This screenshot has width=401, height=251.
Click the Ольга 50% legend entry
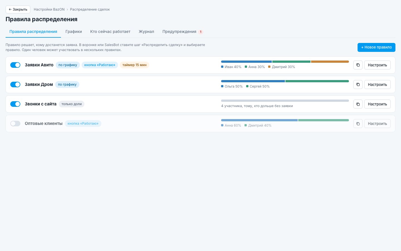click(232, 86)
